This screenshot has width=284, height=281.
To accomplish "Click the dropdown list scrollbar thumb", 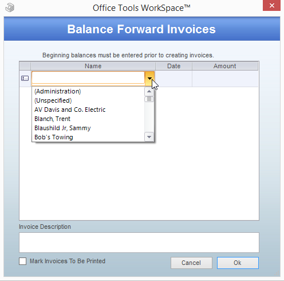I will [149, 99].
